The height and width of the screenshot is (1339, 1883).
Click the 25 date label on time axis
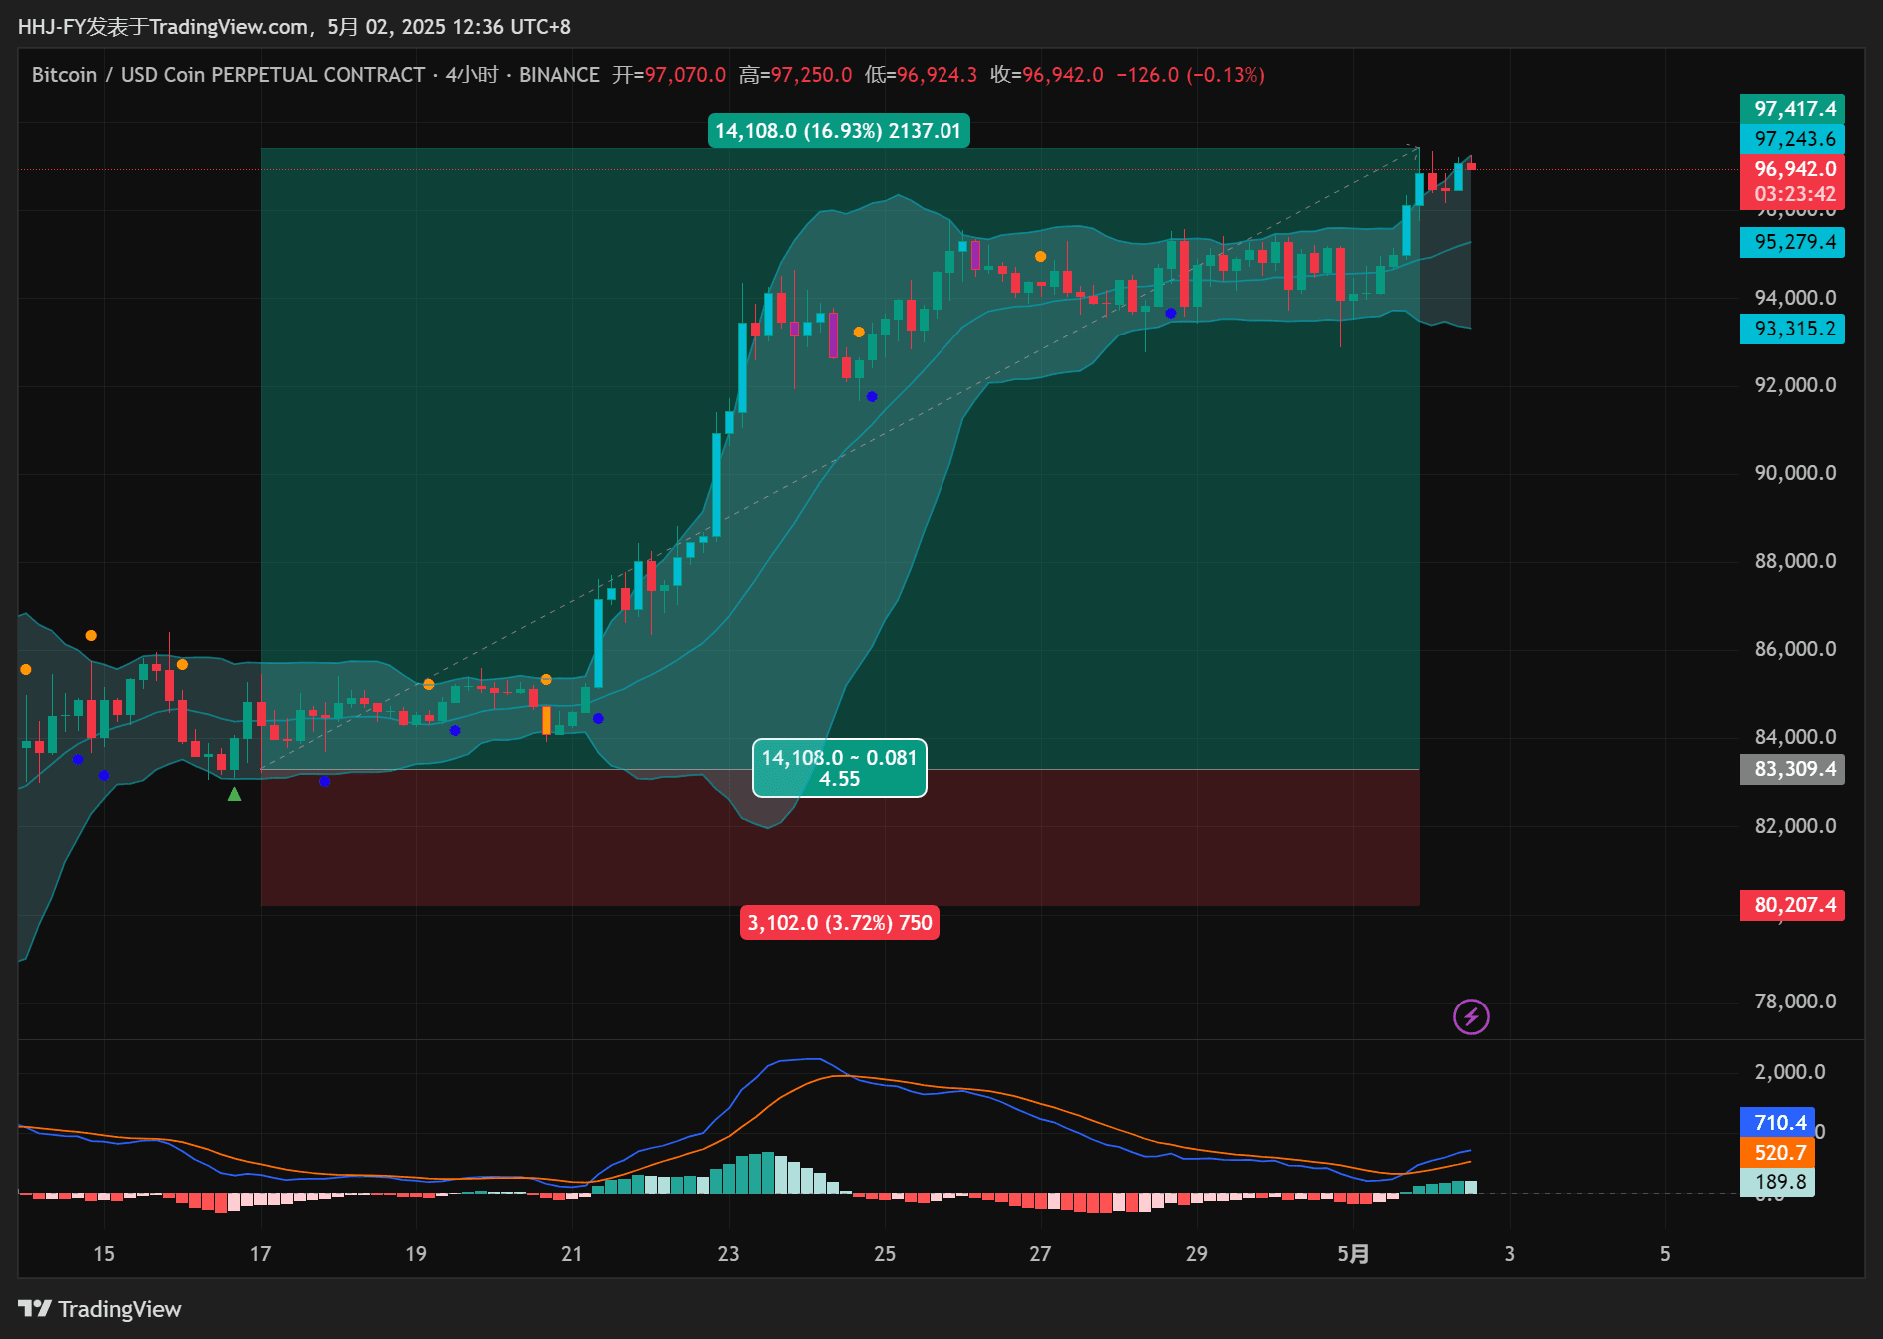885,1254
